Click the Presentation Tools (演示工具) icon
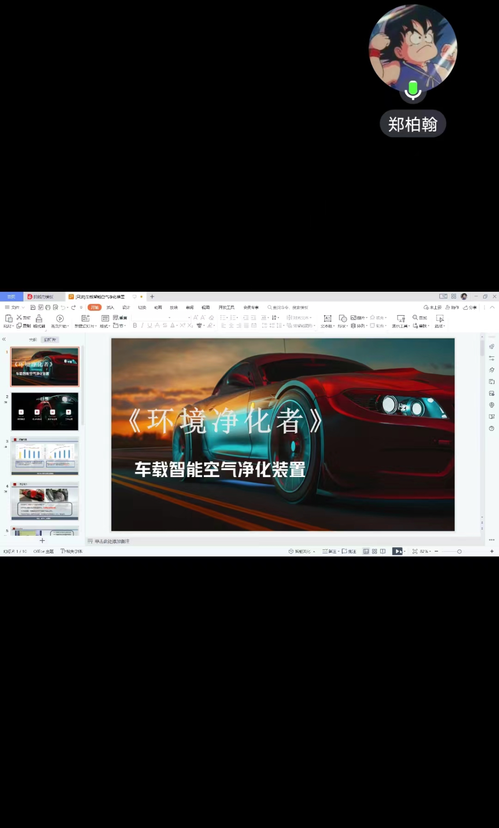 (401, 319)
